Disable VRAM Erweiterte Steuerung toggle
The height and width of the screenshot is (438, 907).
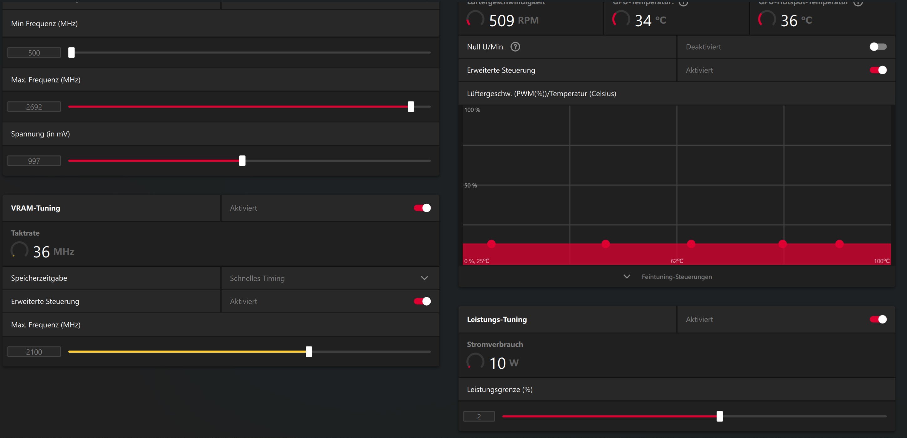[422, 301]
